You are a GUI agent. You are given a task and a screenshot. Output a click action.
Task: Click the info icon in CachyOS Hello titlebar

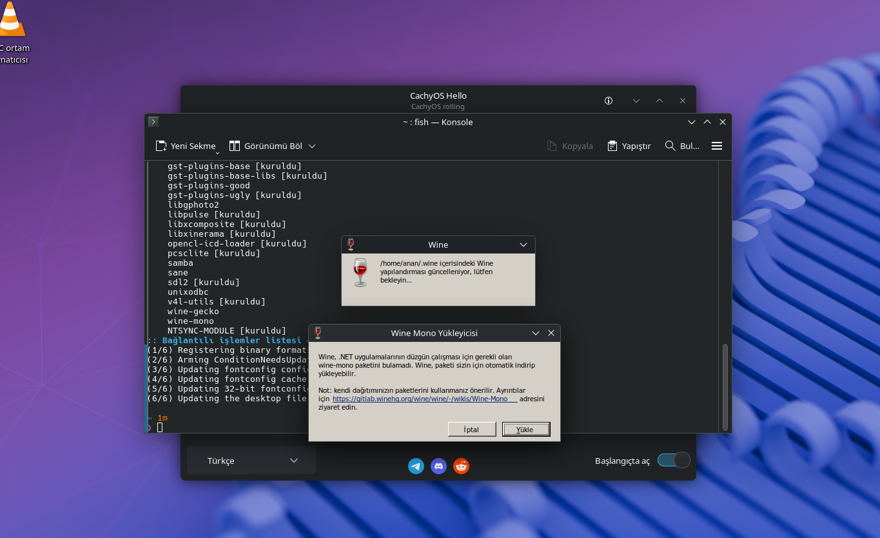609,101
